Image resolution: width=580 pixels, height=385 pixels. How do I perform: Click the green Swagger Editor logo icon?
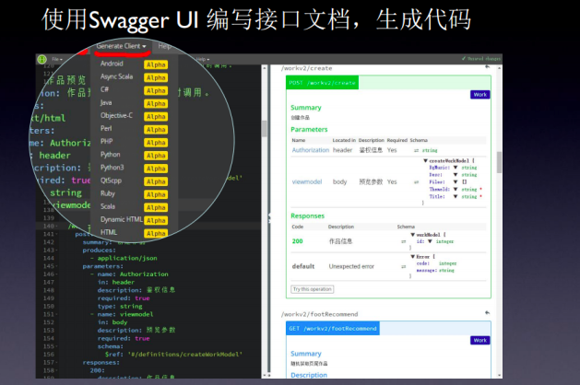tap(42, 59)
